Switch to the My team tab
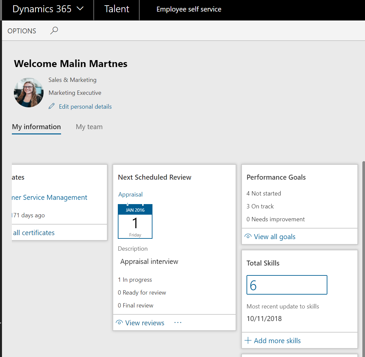 pos(89,127)
